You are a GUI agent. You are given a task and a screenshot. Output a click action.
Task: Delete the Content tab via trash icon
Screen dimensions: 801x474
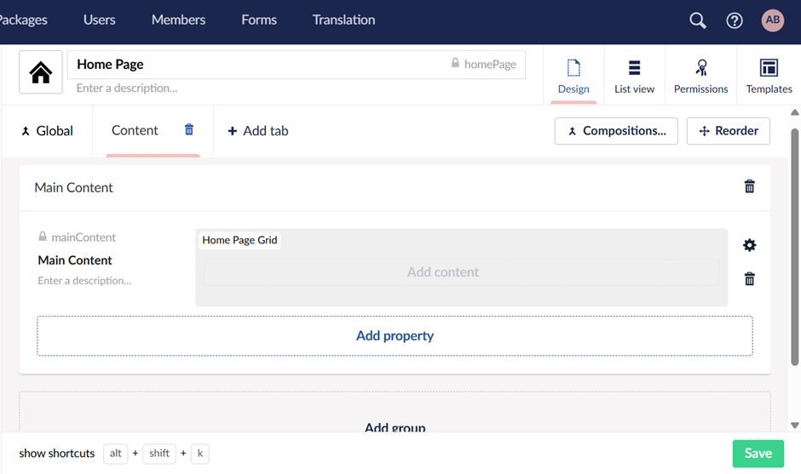pyautogui.click(x=189, y=129)
